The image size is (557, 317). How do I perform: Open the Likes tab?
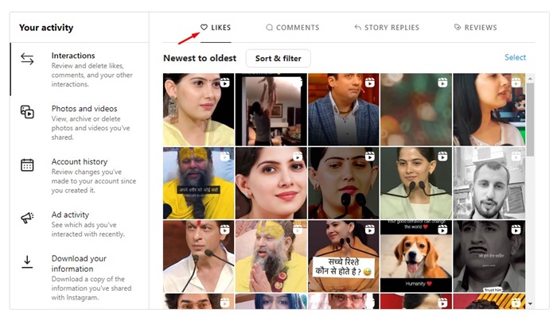click(x=216, y=28)
